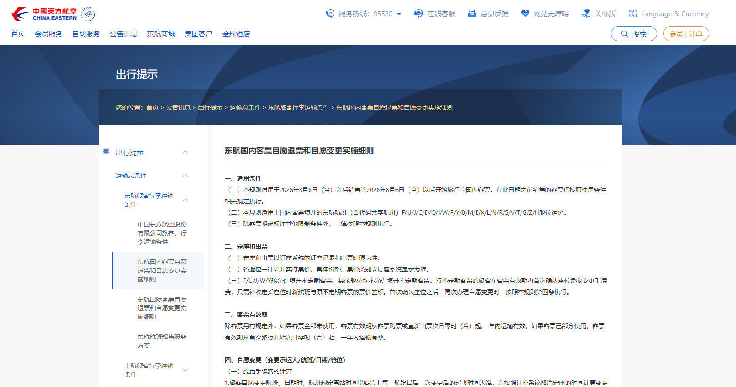Collapse the 东航旅客行李运输条件 sidebar chevron
The height and width of the screenshot is (387, 736).
(185, 200)
